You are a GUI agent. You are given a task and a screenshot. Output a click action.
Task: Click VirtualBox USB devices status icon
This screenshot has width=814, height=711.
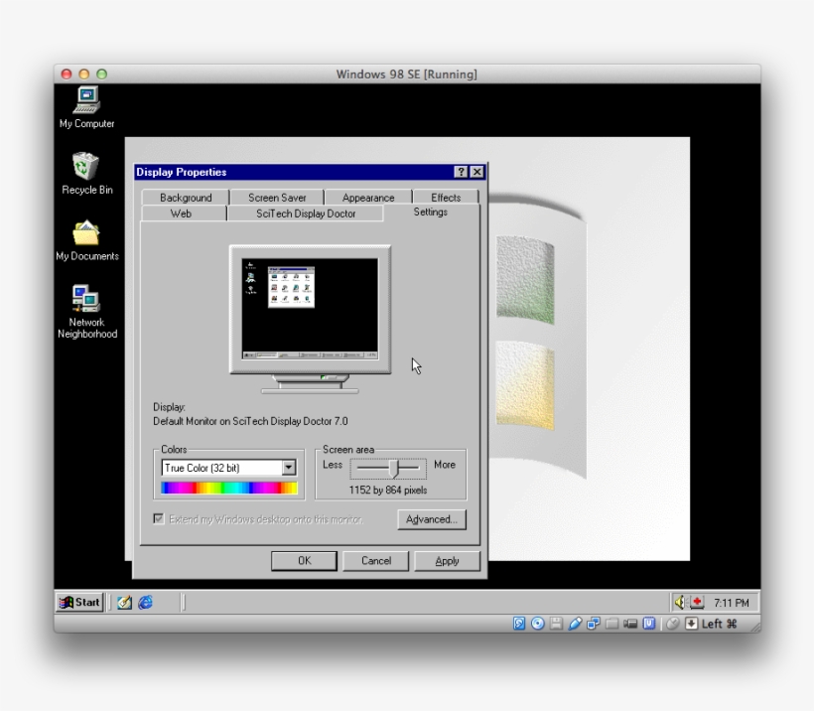[575, 624]
